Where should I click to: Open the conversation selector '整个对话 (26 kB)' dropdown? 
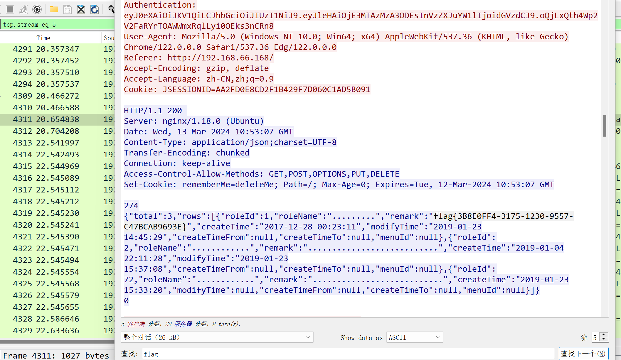(x=217, y=337)
